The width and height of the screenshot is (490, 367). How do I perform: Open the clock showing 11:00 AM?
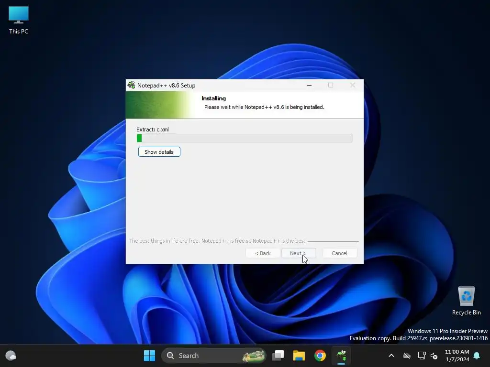[x=457, y=356]
